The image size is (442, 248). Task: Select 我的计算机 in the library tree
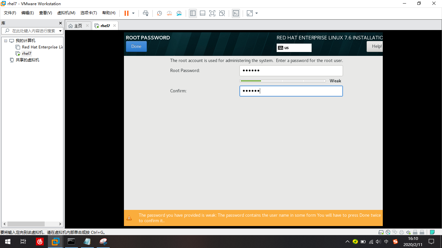pyautogui.click(x=26, y=41)
